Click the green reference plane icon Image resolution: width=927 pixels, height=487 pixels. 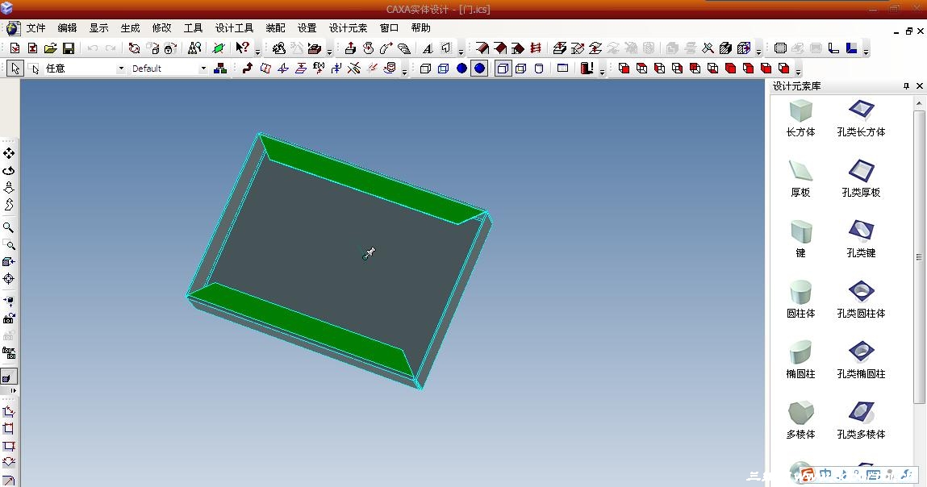click(x=218, y=48)
